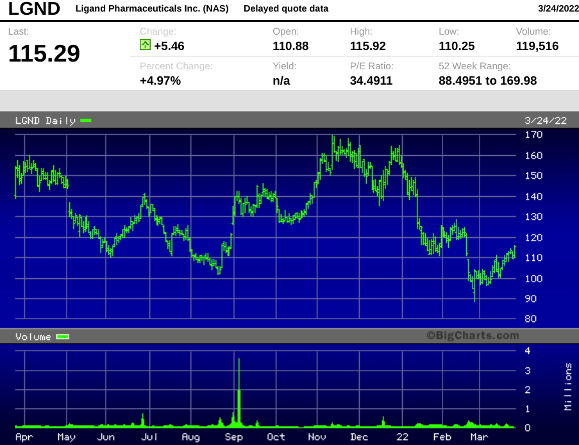579x445 pixels.
Task: Click the 52 week range 88.4951 to 169.98
Action: (x=488, y=81)
